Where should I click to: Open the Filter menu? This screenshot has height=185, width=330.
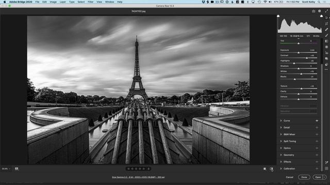tap(91, 2)
